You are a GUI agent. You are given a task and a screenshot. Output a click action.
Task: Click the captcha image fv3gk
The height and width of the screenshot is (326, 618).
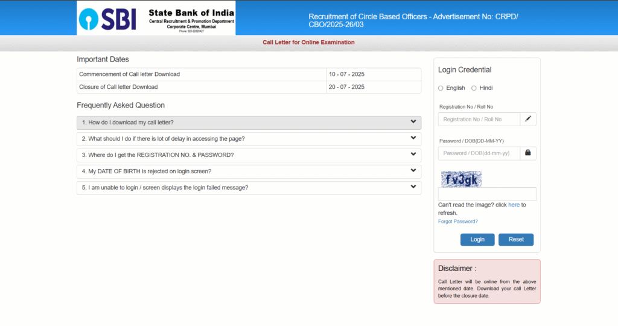click(461, 179)
